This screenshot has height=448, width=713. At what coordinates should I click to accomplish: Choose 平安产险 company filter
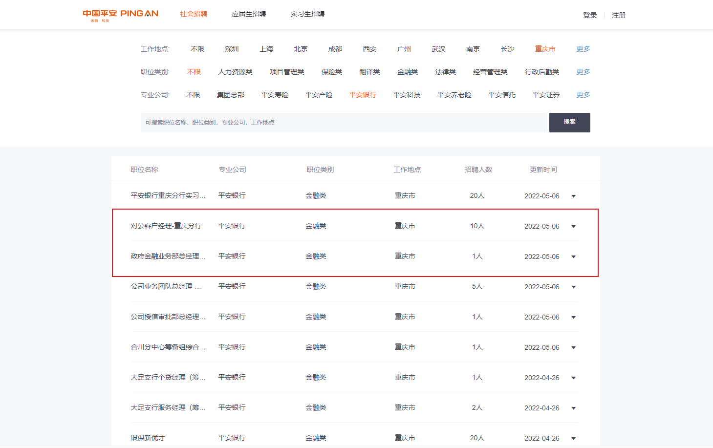point(319,95)
